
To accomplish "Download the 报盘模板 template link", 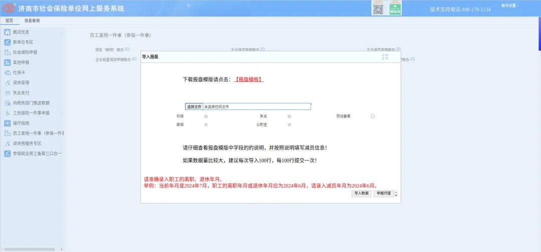I will point(249,79).
